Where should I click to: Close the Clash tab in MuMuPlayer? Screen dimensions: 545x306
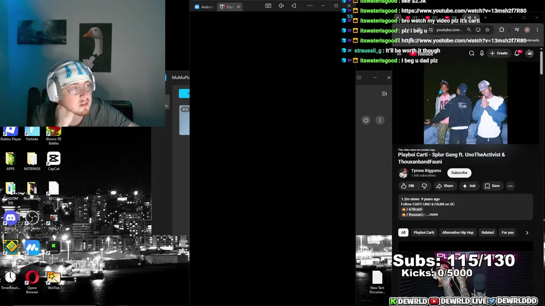click(x=238, y=7)
